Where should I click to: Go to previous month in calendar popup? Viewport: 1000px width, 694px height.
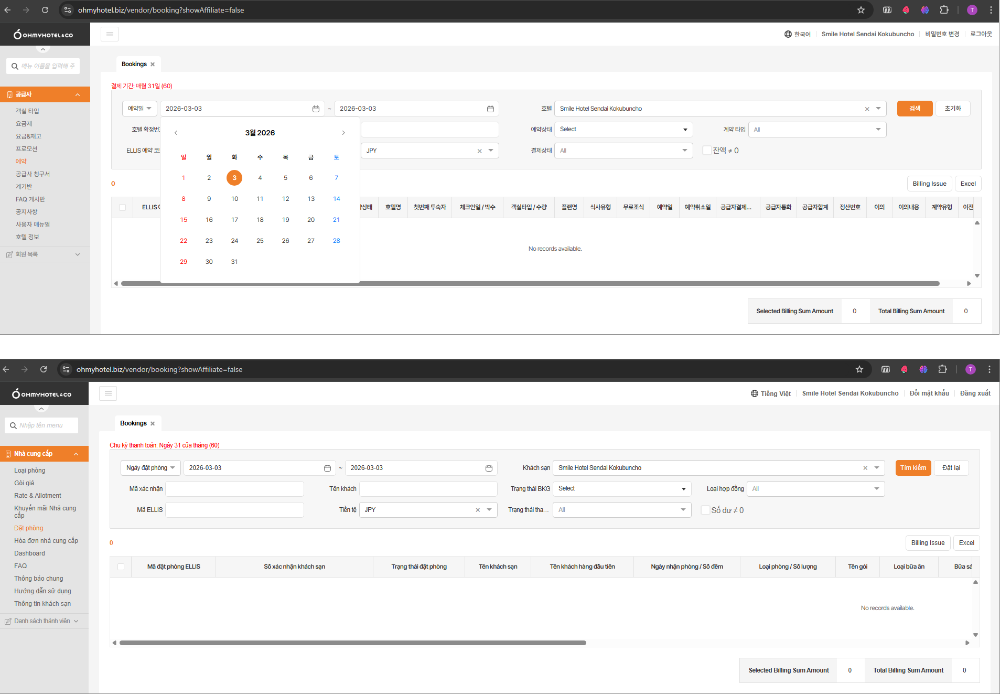(176, 133)
